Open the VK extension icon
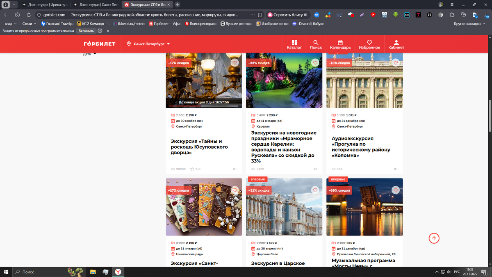The height and width of the screenshot is (277, 492). coord(317,14)
